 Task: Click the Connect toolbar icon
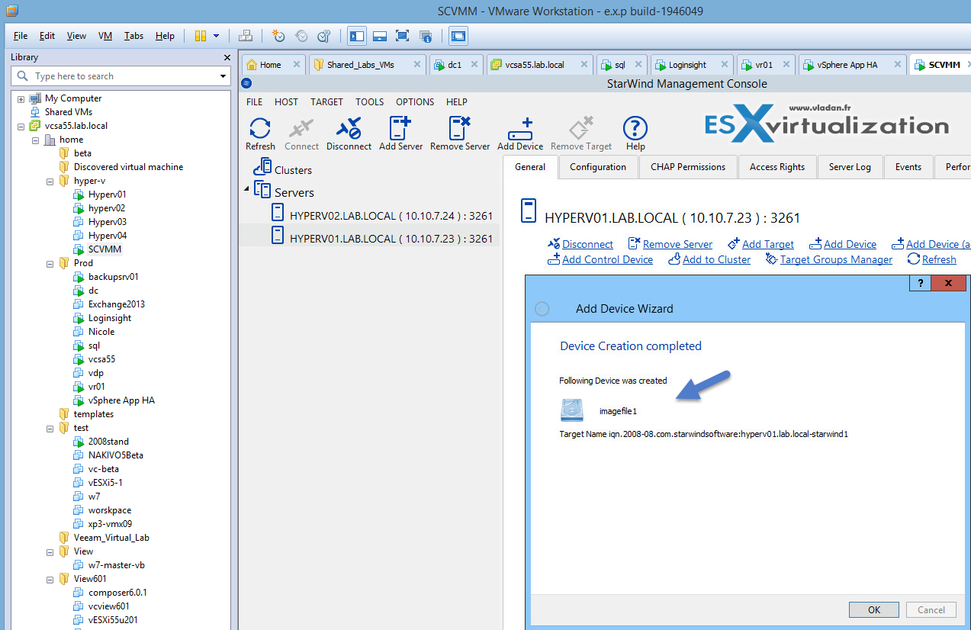(301, 128)
